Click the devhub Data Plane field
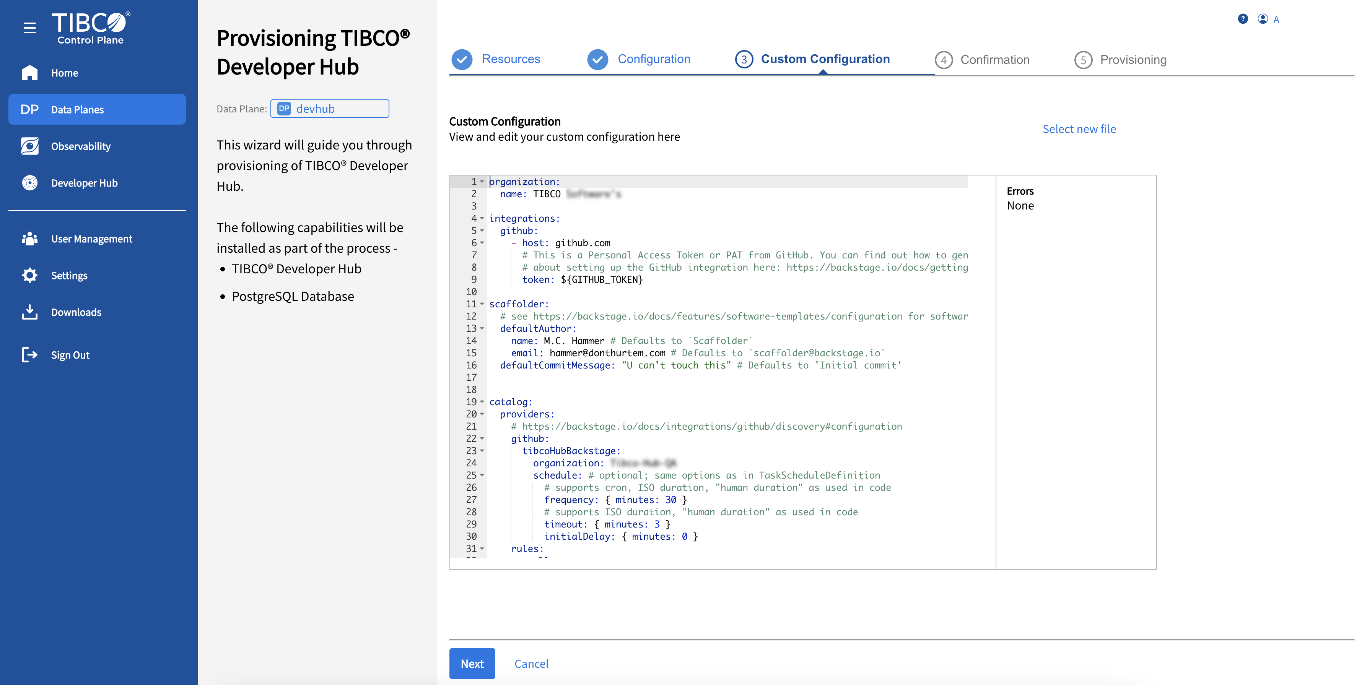Viewport: 1367px width, 685px height. (330, 109)
